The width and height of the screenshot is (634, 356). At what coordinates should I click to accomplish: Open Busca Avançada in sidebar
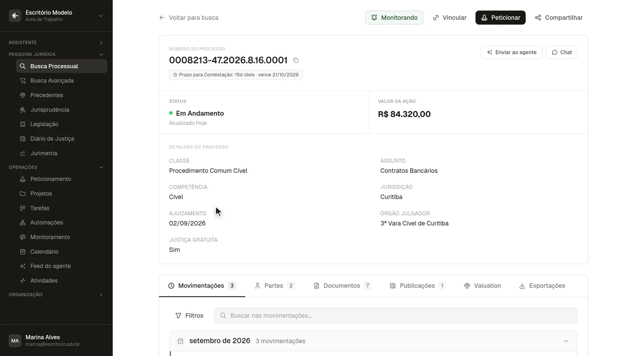click(61, 81)
